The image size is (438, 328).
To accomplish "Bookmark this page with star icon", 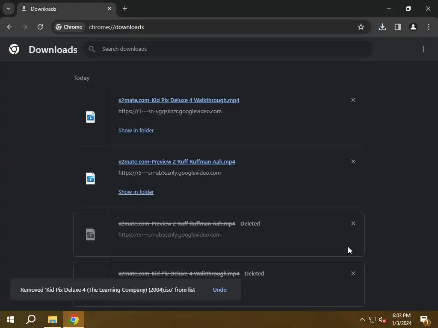I will [x=361, y=27].
